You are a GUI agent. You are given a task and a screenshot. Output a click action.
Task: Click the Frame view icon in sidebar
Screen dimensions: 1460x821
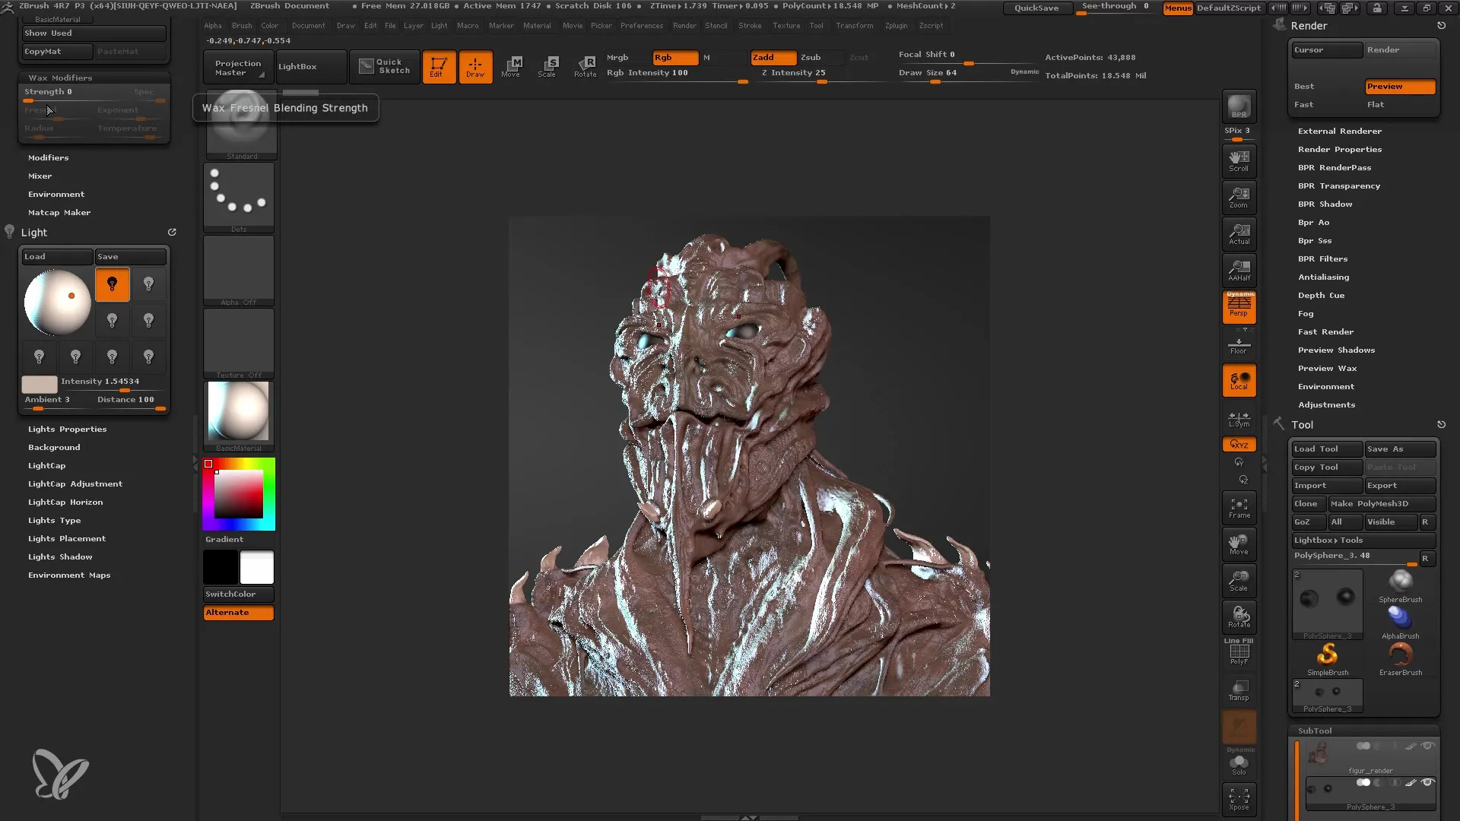[x=1240, y=507]
